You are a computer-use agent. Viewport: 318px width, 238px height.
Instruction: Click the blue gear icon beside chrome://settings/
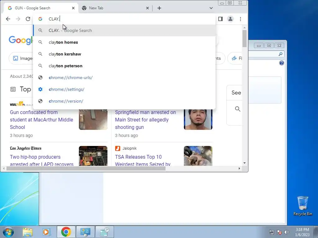[x=40, y=89]
